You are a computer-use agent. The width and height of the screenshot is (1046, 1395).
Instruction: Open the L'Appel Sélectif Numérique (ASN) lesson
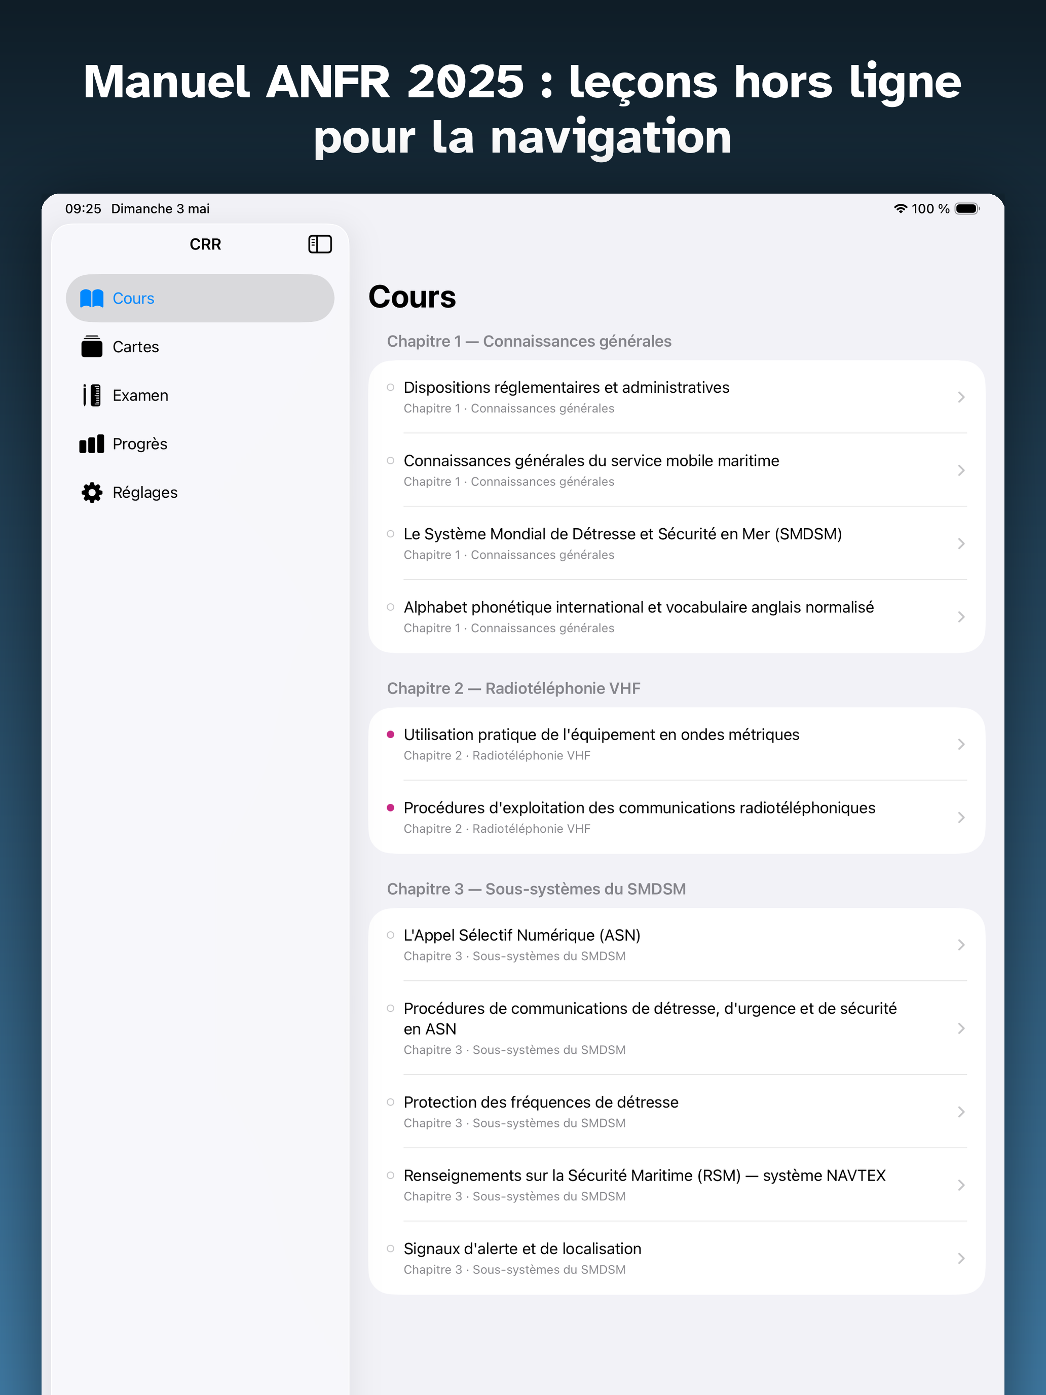tap(677, 944)
